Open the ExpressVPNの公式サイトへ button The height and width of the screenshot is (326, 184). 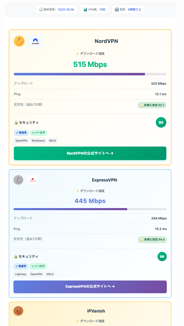coord(90,287)
